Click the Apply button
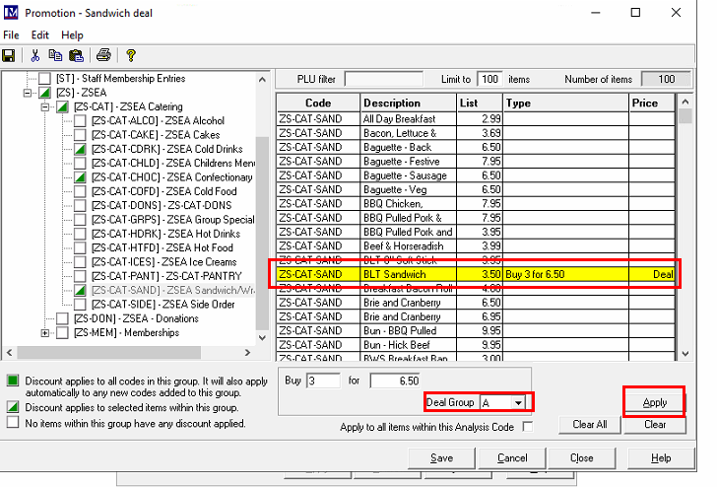Image resolution: width=717 pixels, height=487 pixels. point(655,402)
